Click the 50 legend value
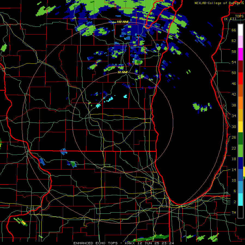The image size is (245, 245). tap(234, 73)
